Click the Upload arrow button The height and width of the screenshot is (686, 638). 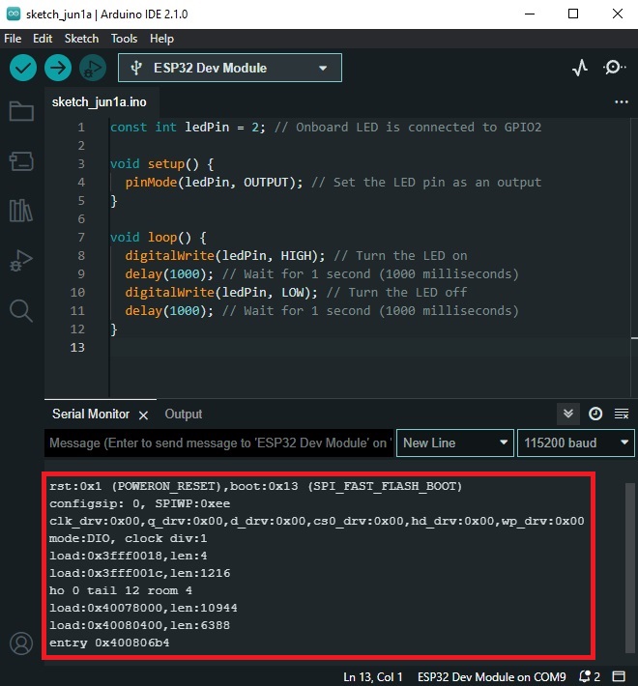[58, 68]
